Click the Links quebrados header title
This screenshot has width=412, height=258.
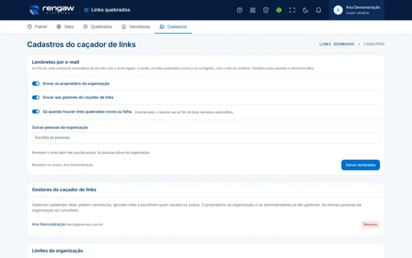pos(111,10)
